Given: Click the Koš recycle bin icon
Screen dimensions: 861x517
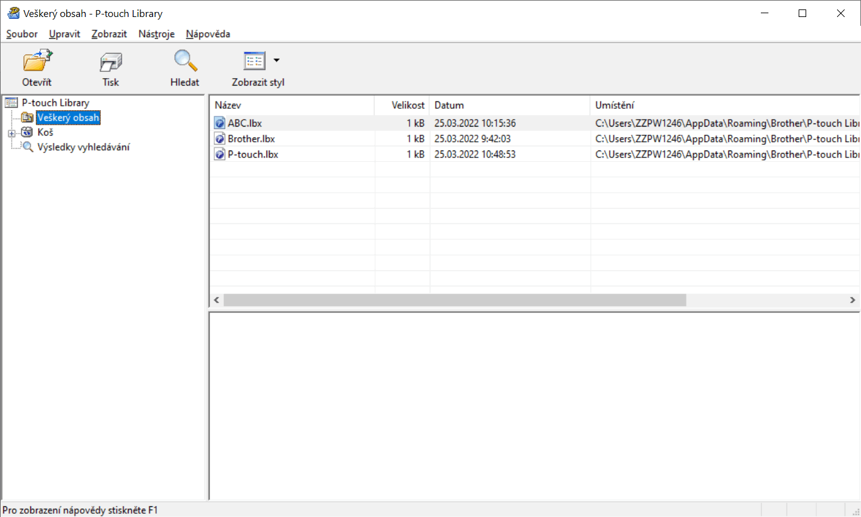Looking at the screenshot, I should (27, 132).
